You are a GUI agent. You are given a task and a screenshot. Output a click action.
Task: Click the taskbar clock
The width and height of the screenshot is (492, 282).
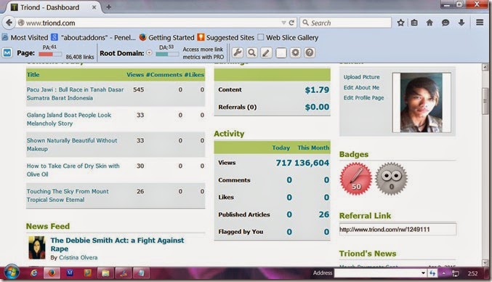click(x=472, y=273)
